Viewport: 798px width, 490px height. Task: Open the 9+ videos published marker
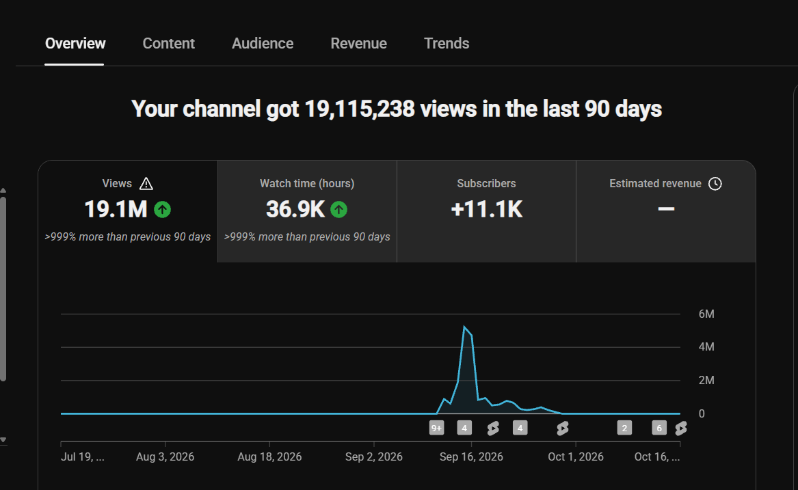[x=437, y=428]
